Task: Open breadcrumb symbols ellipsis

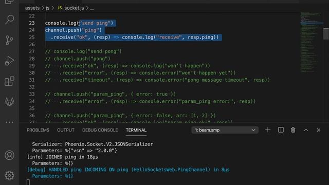Action: pyautogui.click(x=92, y=8)
